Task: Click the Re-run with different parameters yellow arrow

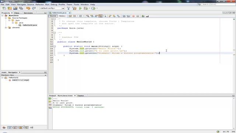Action: [x=50, y=102]
